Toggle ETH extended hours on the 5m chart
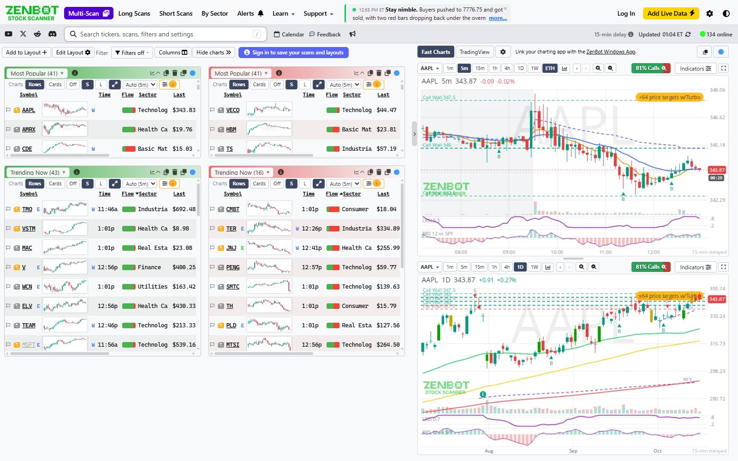This screenshot has height=461, width=738. pyautogui.click(x=550, y=68)
